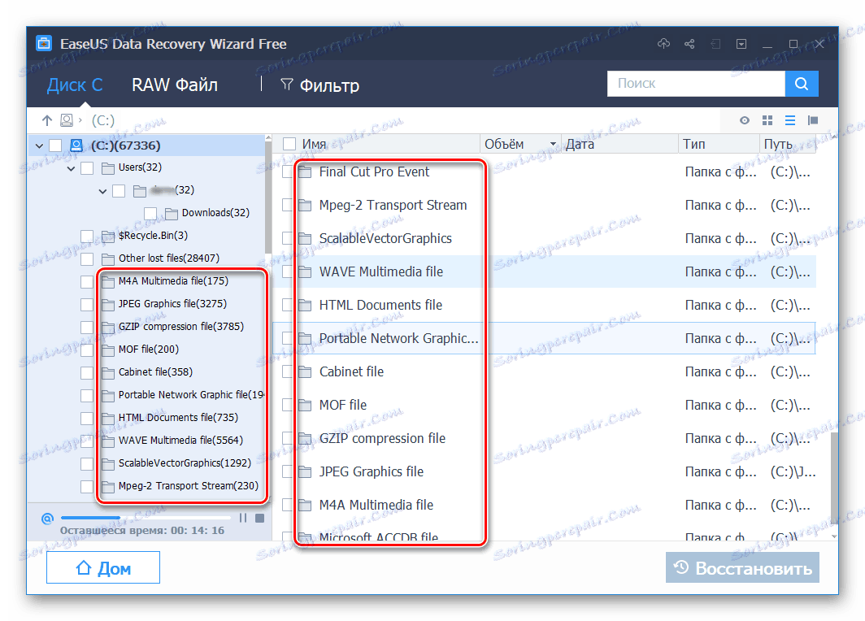Pause the scan with the pause icon

tap(243, 518)
